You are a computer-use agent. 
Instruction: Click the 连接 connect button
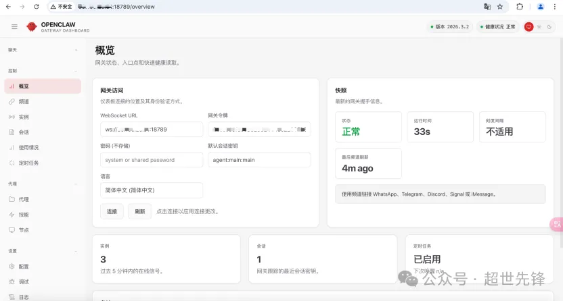(112, 211)
